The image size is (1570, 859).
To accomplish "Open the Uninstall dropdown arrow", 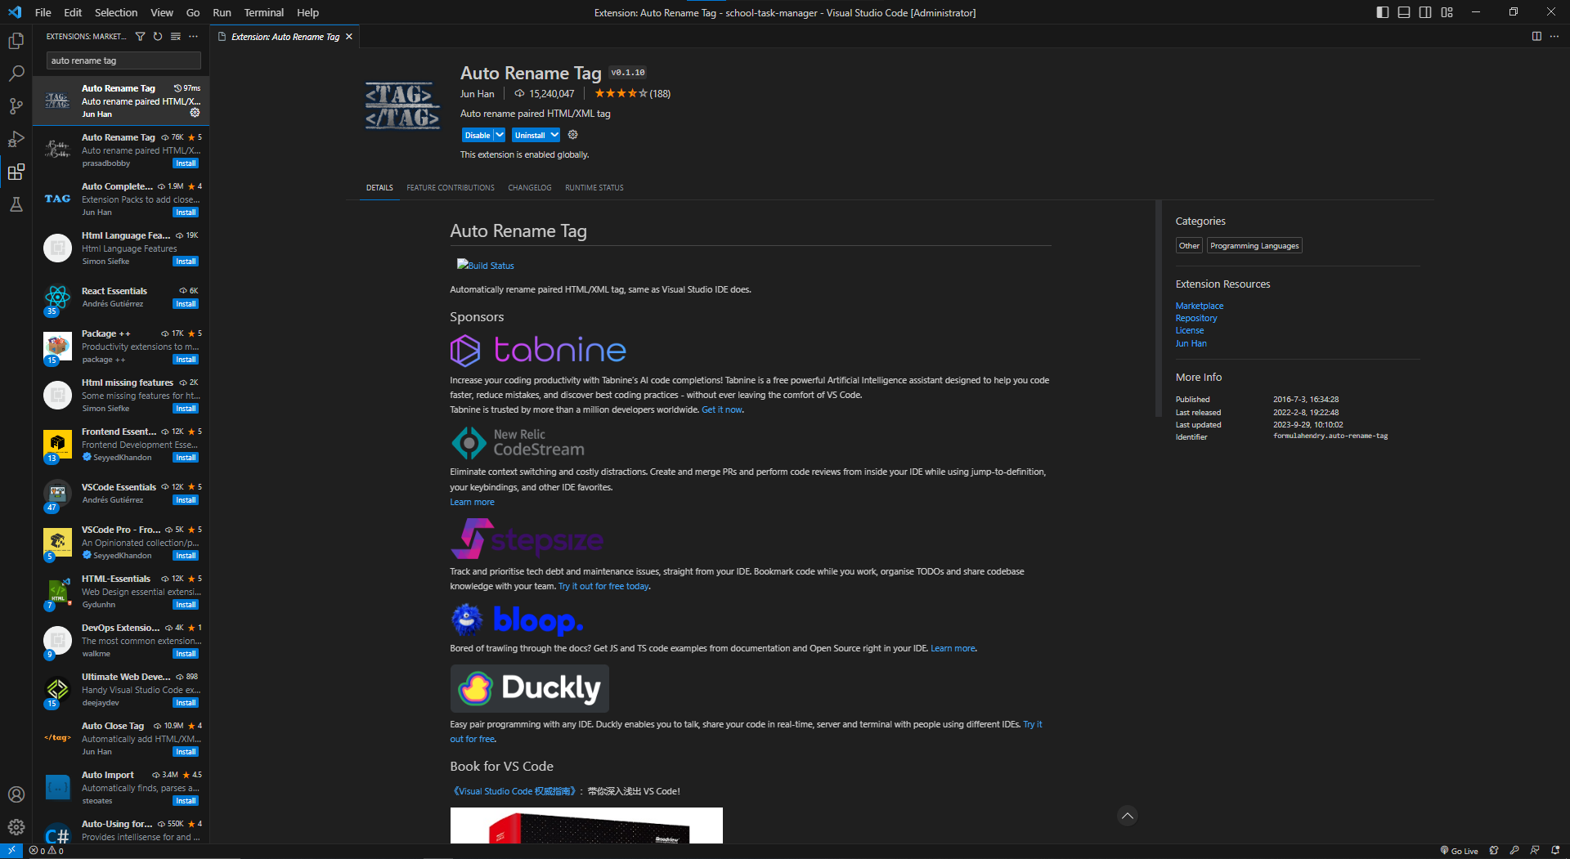I will click(x=554, y=135).
